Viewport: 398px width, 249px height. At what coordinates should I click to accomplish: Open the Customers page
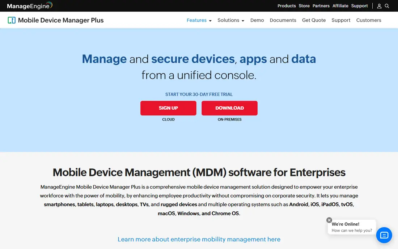(x=369, y=20)
